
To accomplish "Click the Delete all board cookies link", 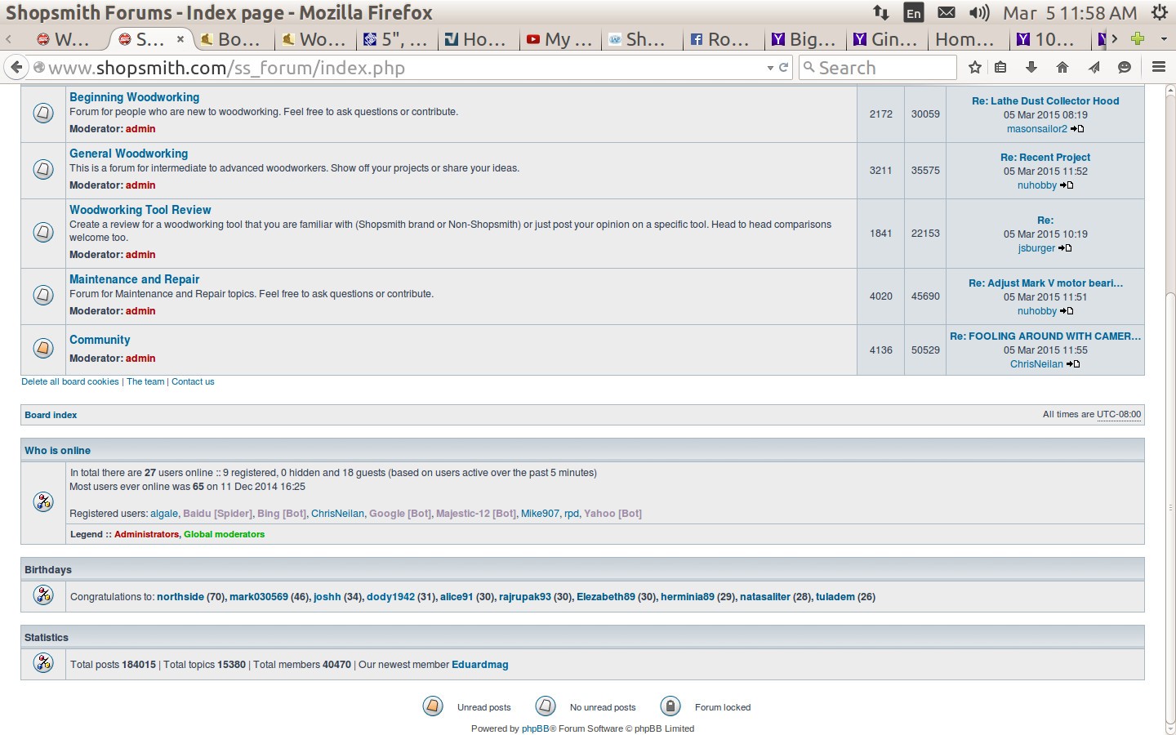I will 70,381.
